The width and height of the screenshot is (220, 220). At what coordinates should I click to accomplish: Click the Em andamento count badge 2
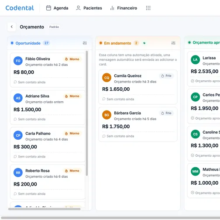136,43
